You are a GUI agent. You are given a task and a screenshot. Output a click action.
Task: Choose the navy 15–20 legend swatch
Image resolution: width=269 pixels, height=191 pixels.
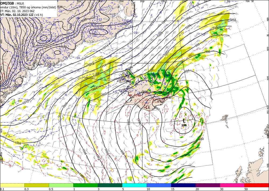pyautogui.click(x=183, y=185)
